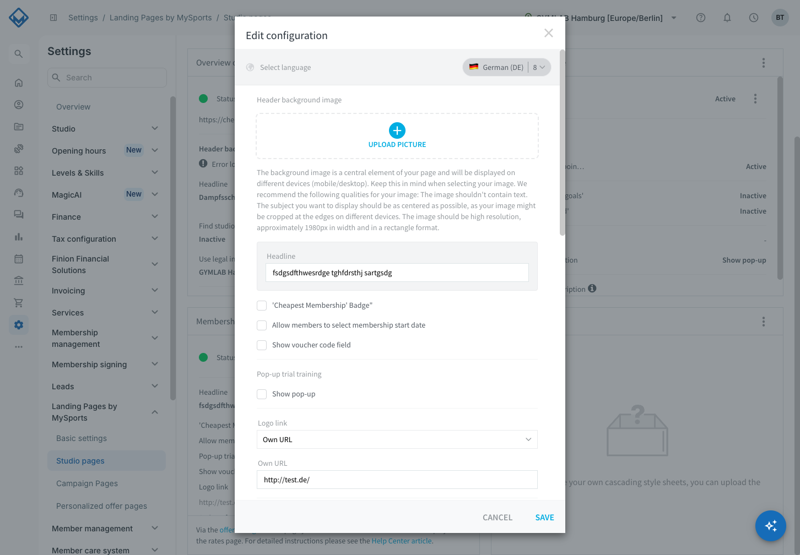
Task: Open the Membership panel three-dot menu
Action: (764, 322)
